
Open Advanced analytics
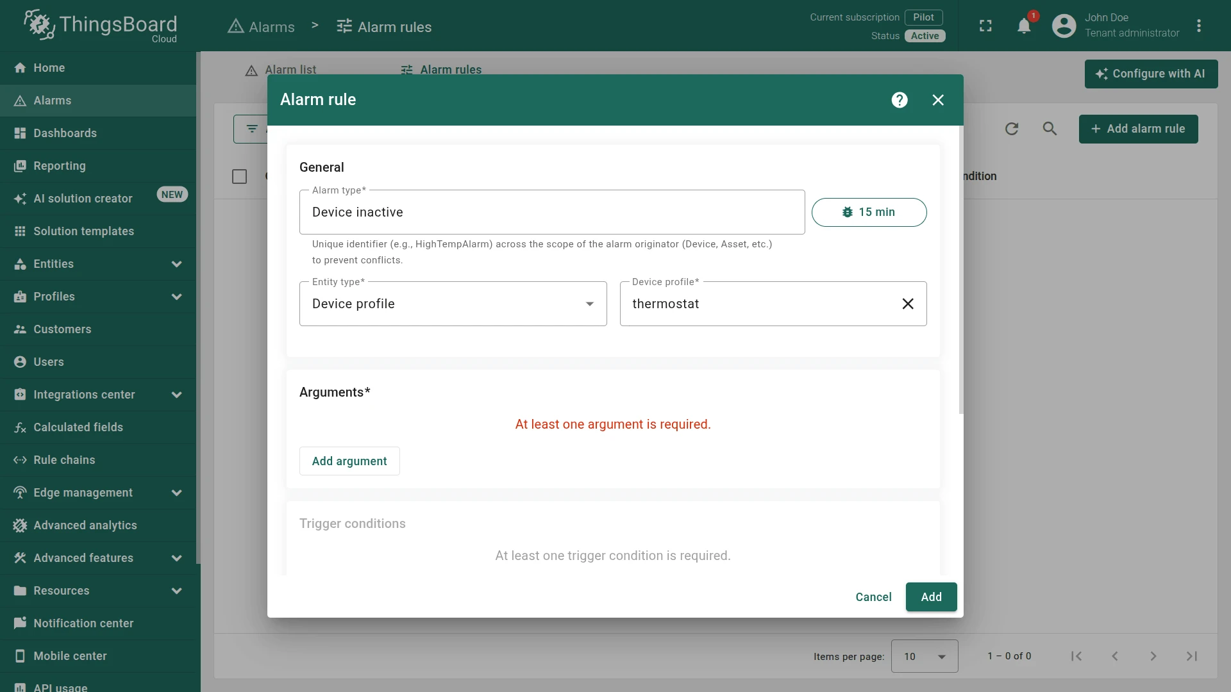pyautogui.click(x=98, y=525)
